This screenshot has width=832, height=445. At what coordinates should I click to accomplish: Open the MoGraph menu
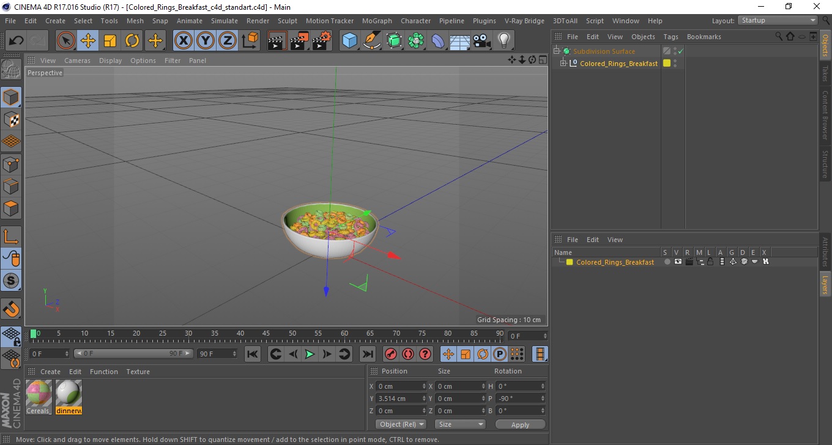(x=377, y=21)
